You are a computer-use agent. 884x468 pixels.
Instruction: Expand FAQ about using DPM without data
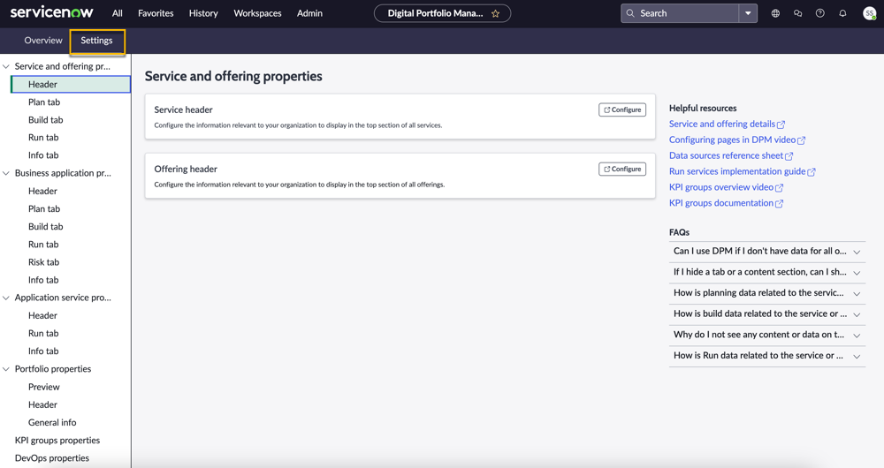767,251
